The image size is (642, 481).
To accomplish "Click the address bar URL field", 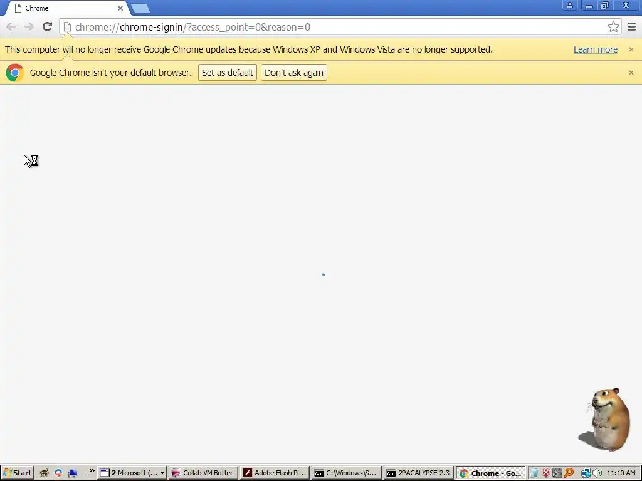I will pyautogui.click(x=340, y=27).
